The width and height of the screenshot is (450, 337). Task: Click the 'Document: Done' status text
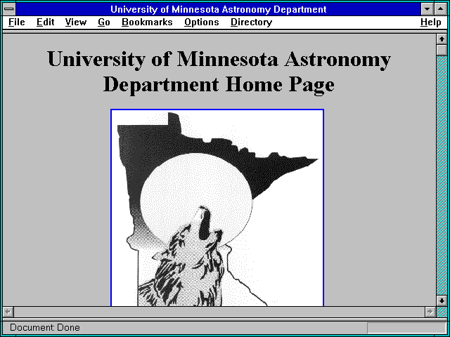pos(45,328)
